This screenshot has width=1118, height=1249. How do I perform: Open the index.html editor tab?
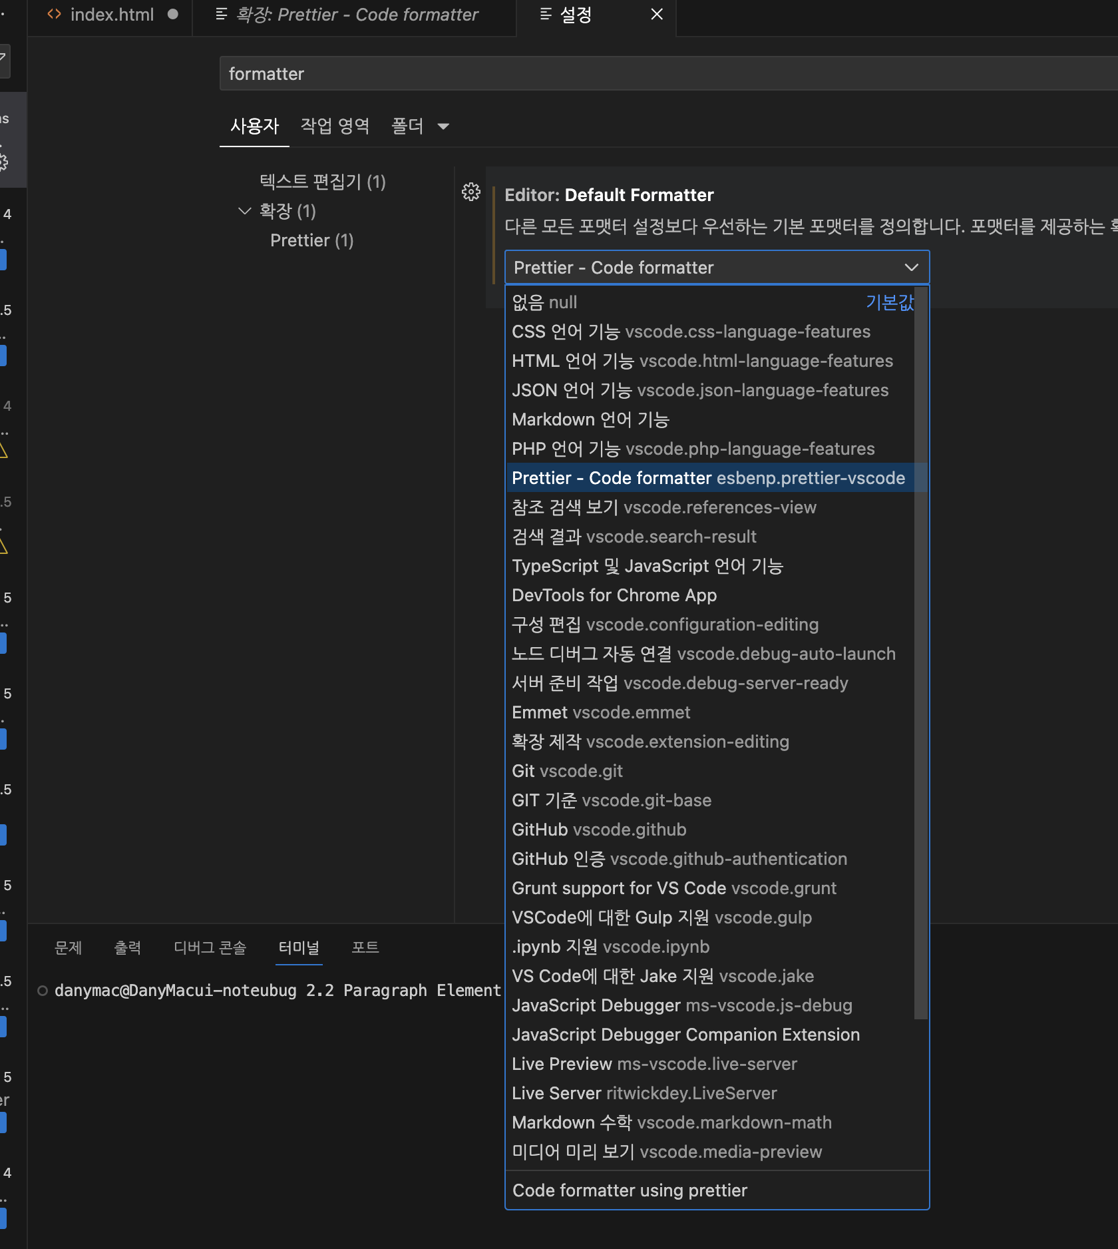tap(111, 15)
